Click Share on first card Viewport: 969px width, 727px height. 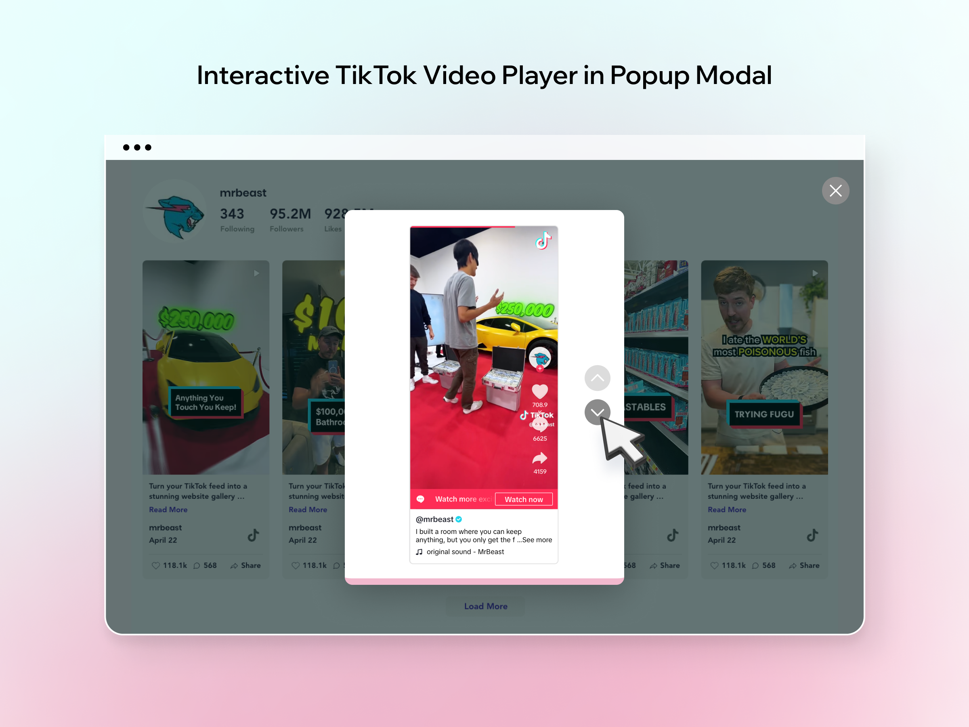(245, 565)
